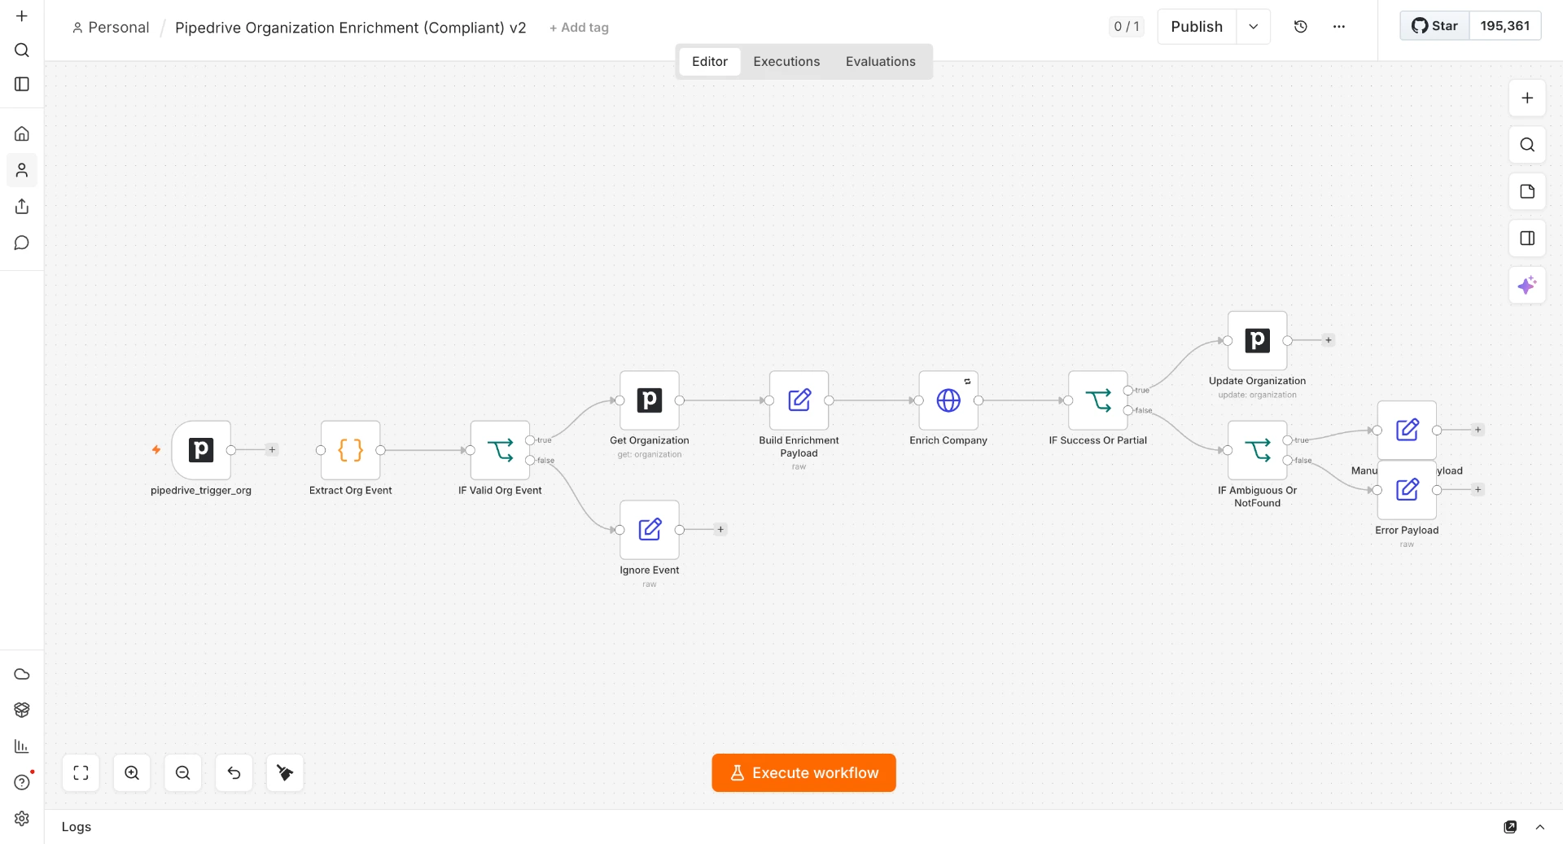Click the star count 195,361
The image size is (1563, 844).
click(1505, 26)
